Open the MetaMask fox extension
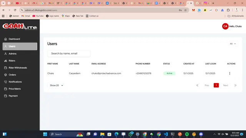The image size is (246, 138). [193, 10]
